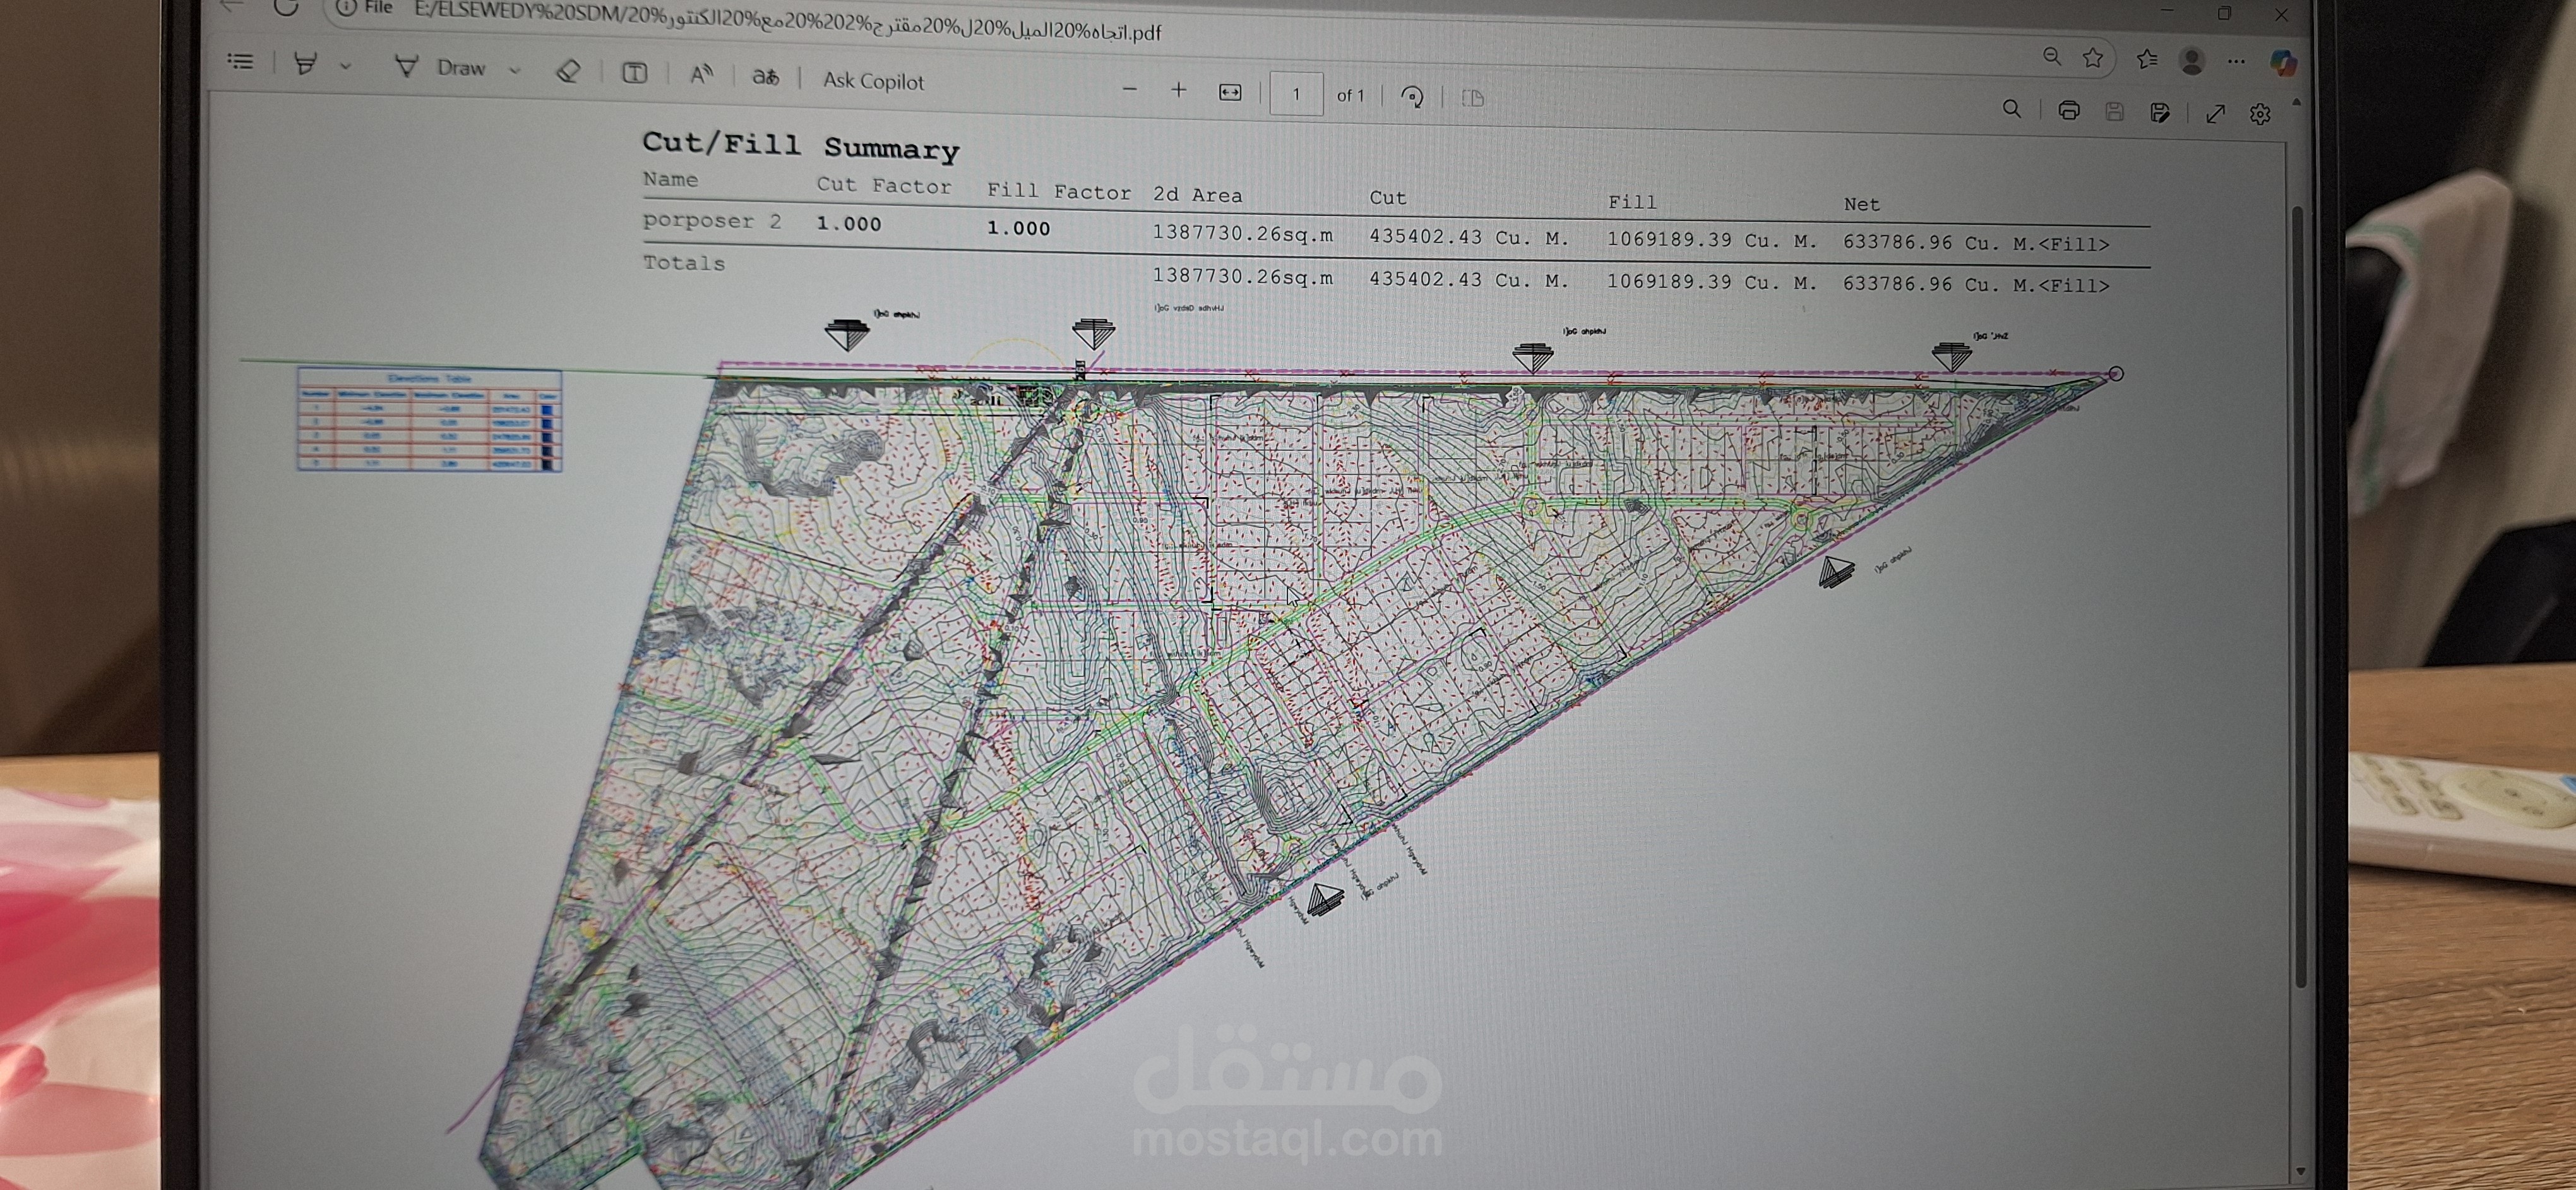2576x1190 pixels.
Task: Rotate the PDF page
Action: pyautogui.click(x=1412, y=96)
